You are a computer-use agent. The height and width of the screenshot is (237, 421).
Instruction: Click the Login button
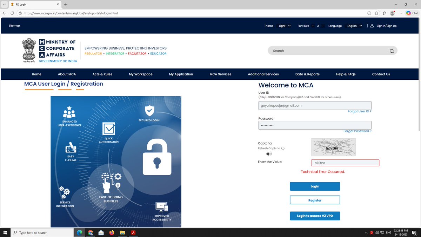coord(315,186)
